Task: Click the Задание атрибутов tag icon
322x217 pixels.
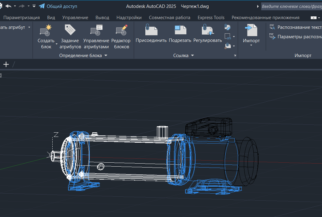Action: 70,29
